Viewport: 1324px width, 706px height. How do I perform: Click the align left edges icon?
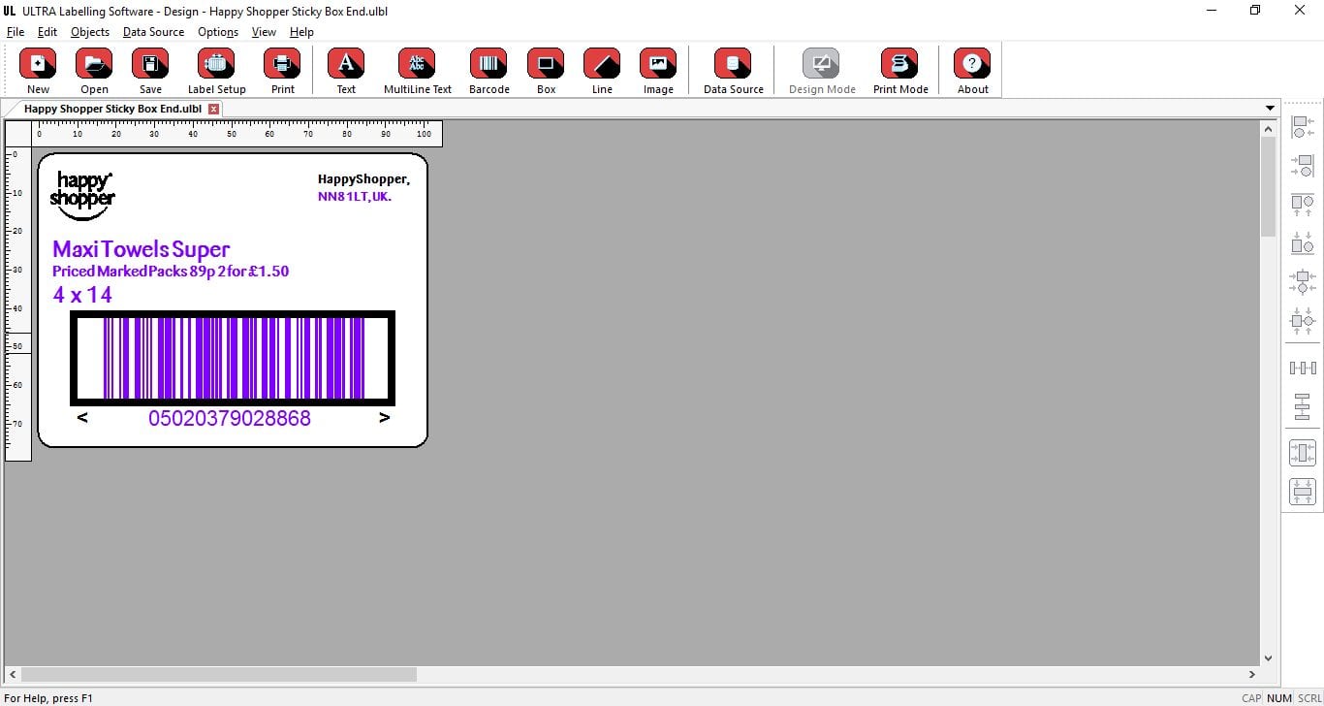click(x=1303, y=127)
